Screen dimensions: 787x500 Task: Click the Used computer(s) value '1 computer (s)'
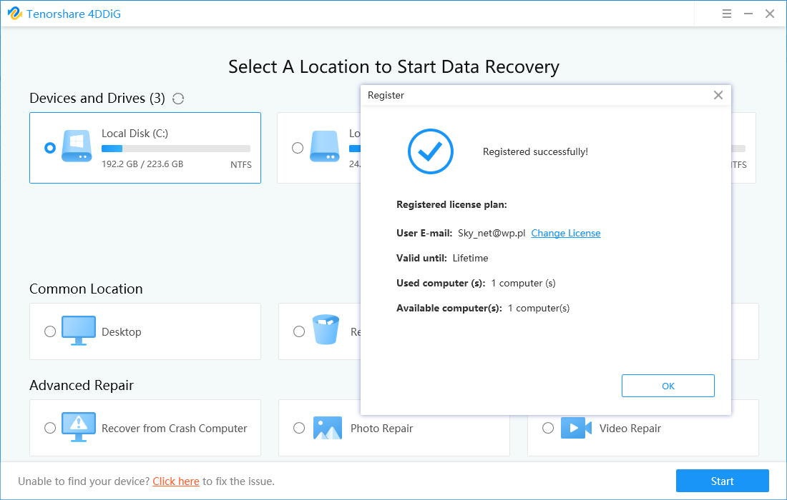coord(523,283)
